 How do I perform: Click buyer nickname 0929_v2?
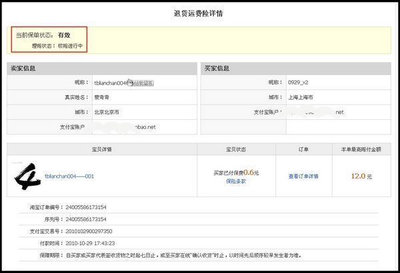tap(297, 83)
